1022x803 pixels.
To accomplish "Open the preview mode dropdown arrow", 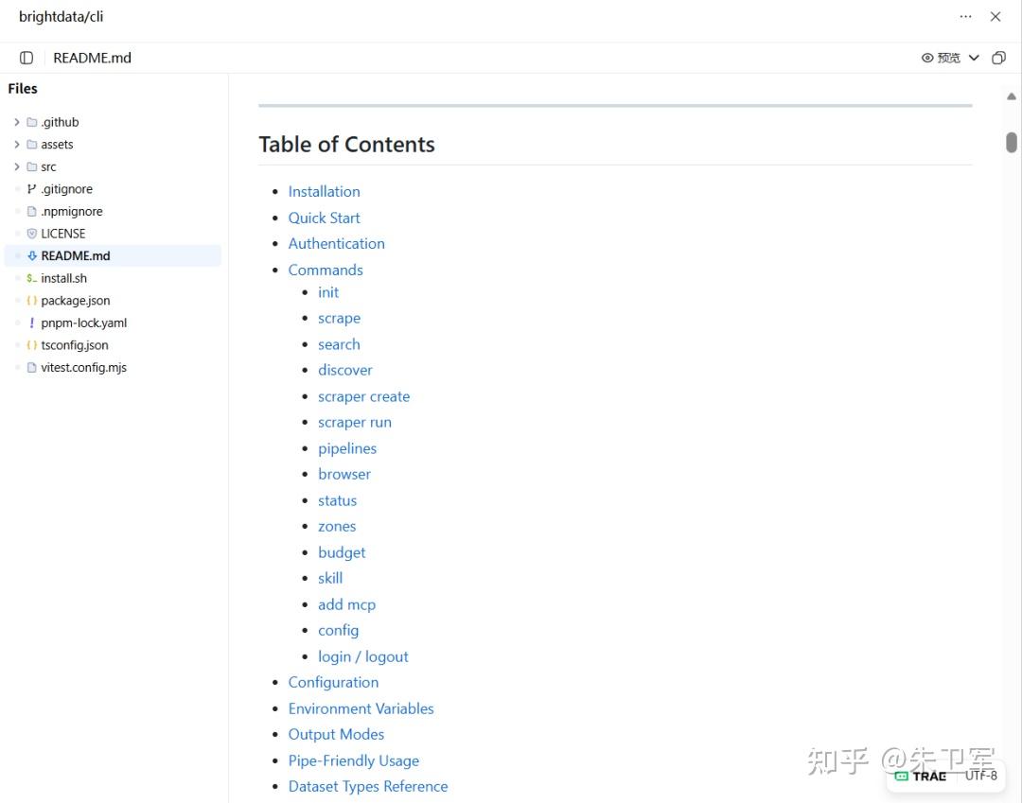I will (x=974, y=58).
